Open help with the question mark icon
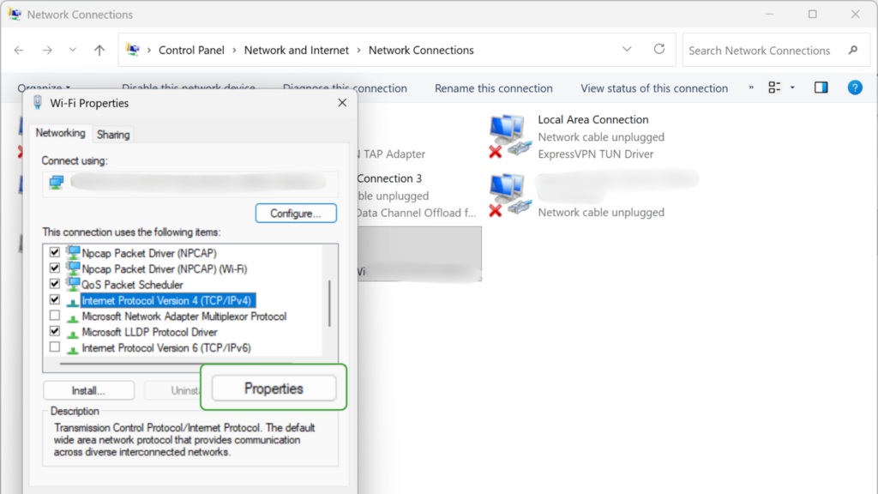The image size is (878, 494). (x=855, y=87)
